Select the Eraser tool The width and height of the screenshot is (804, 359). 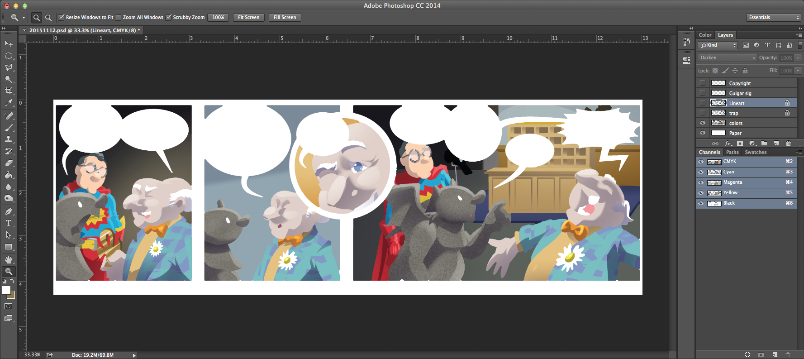[x=9, y=163]
